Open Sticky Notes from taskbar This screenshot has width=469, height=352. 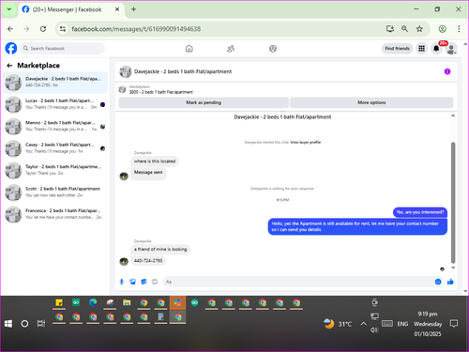pyautogui.click(x=59, y=302)
